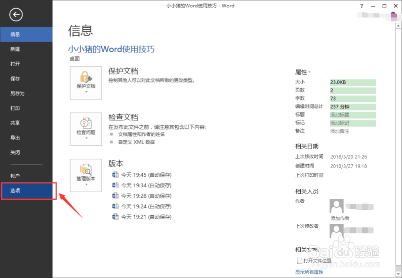Click 添加作者 to add an author

[340, 218]
